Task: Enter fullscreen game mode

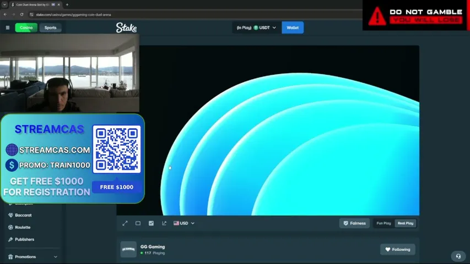Action: (125, 223)
